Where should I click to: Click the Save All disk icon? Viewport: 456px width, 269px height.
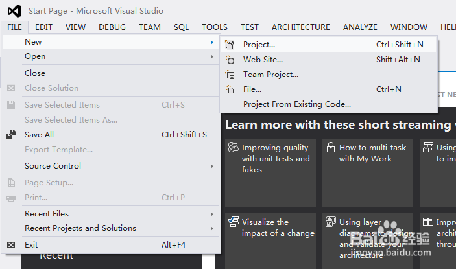11,135
